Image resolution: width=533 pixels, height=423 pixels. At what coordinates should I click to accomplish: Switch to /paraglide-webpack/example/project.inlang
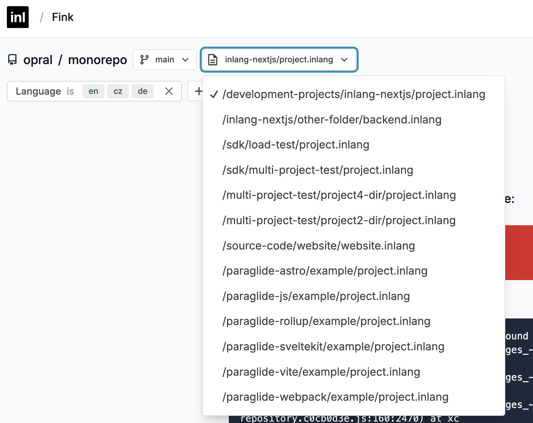[x=354, y=397]
